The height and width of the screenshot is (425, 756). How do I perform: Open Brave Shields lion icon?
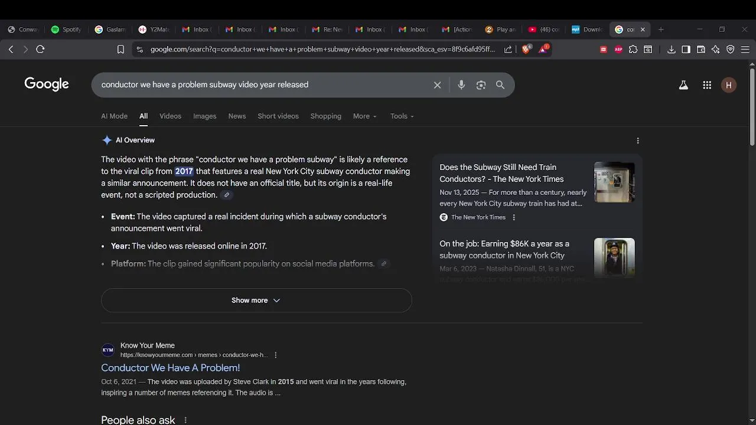tap(526, 49)
